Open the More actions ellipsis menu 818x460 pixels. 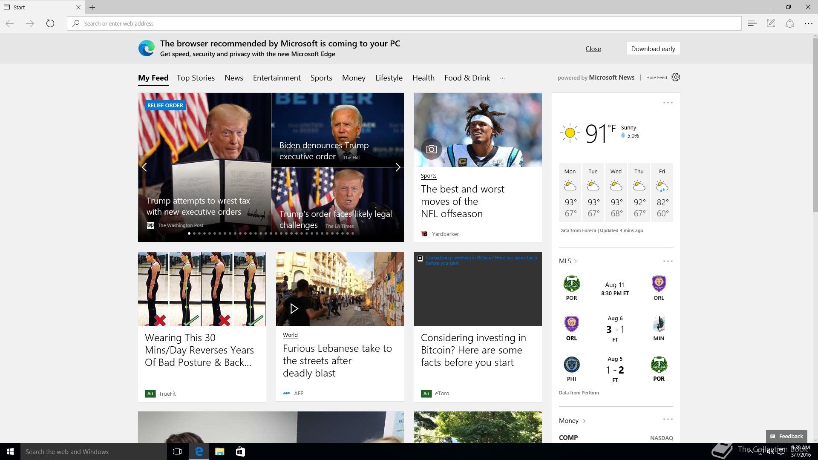808,23
